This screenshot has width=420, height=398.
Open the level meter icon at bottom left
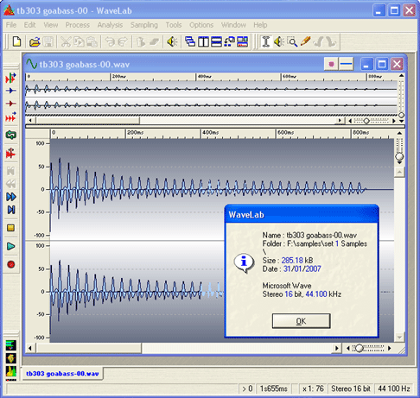[x=11, y=345]
